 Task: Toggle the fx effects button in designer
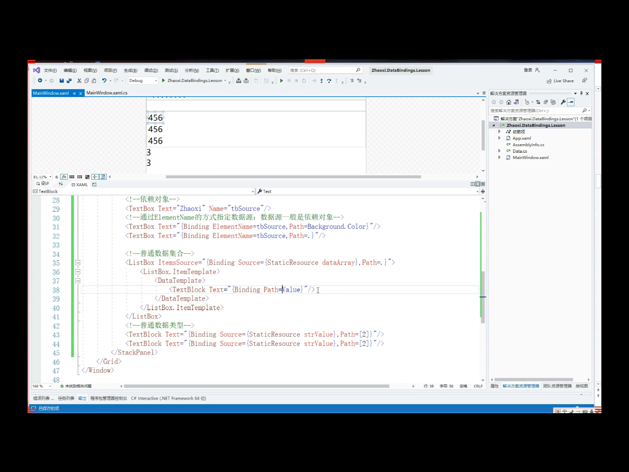pyautogui.click(x=64, y=177)
